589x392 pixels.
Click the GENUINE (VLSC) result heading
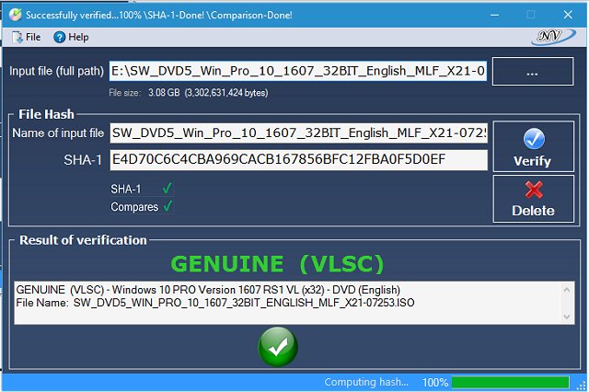tap(277, 263)
